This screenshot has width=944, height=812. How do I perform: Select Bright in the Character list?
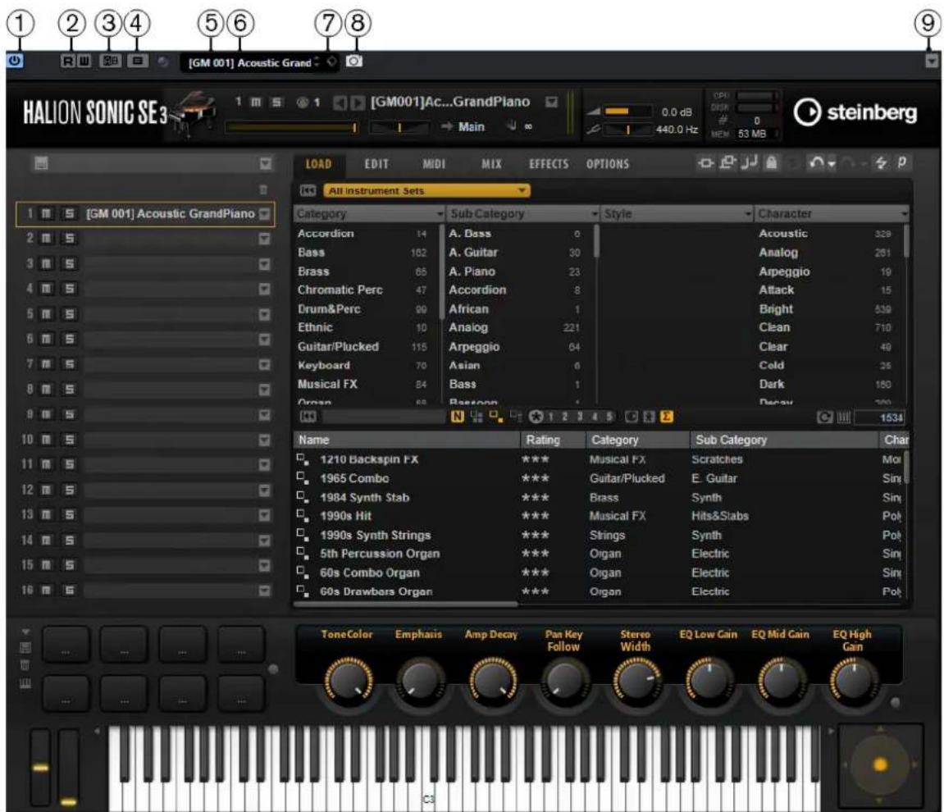pyautogui.click(x=776, y=308)
